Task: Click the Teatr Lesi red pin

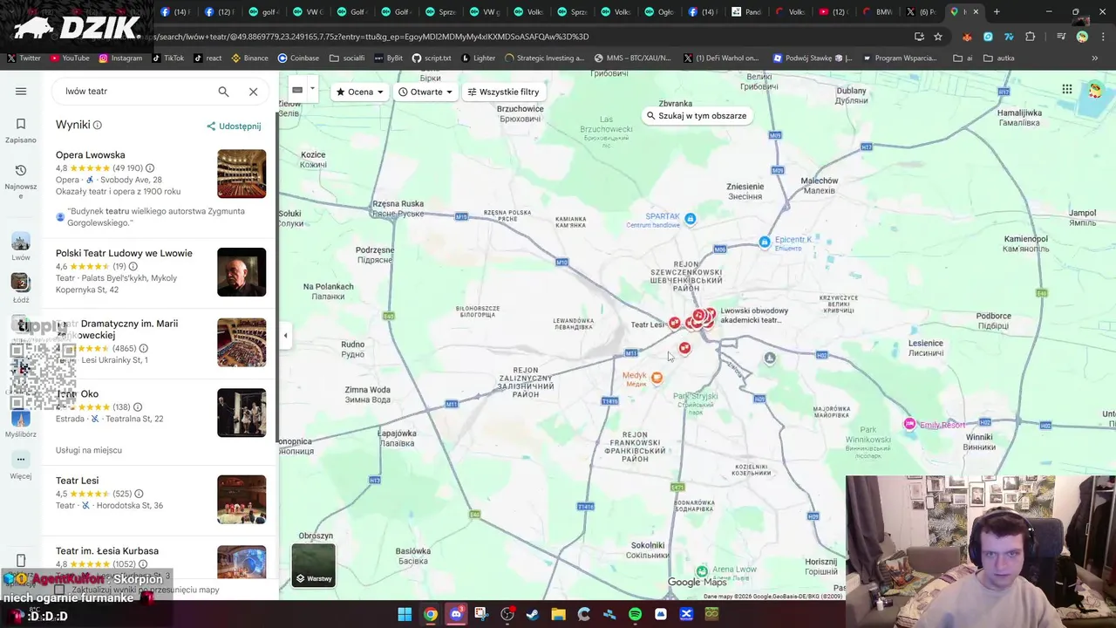Action: (x=674, y=324)
